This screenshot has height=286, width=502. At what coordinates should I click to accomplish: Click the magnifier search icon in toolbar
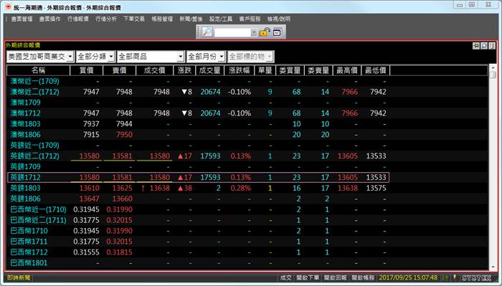pos(207,32)
